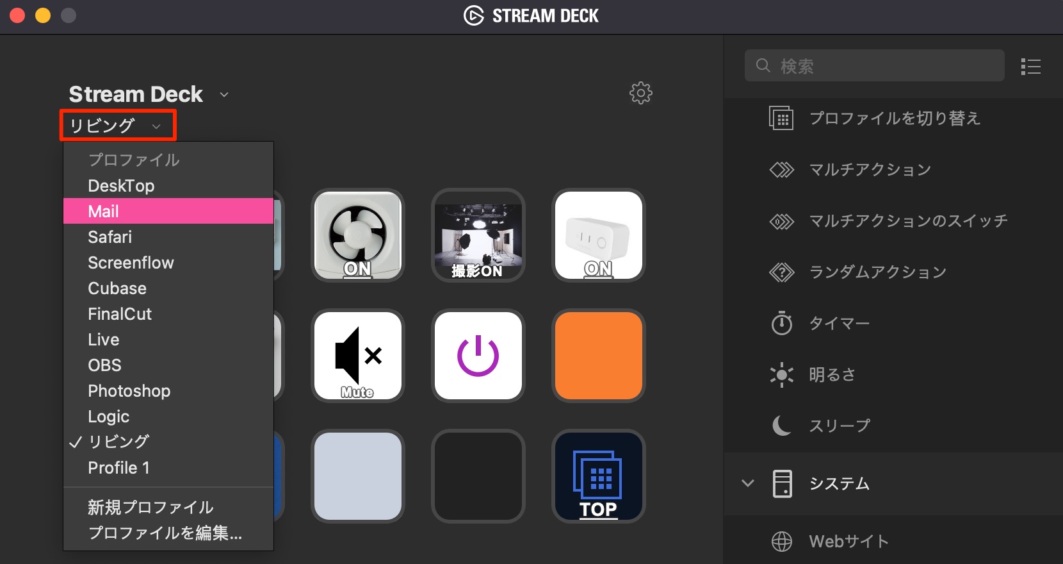Viewport: 1063px width, 564px height.
Task: Choose Screenflow profile from menu
Action: pos(168,263)
